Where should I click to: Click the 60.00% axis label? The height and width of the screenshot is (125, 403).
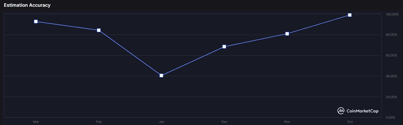tap(391, 55)
